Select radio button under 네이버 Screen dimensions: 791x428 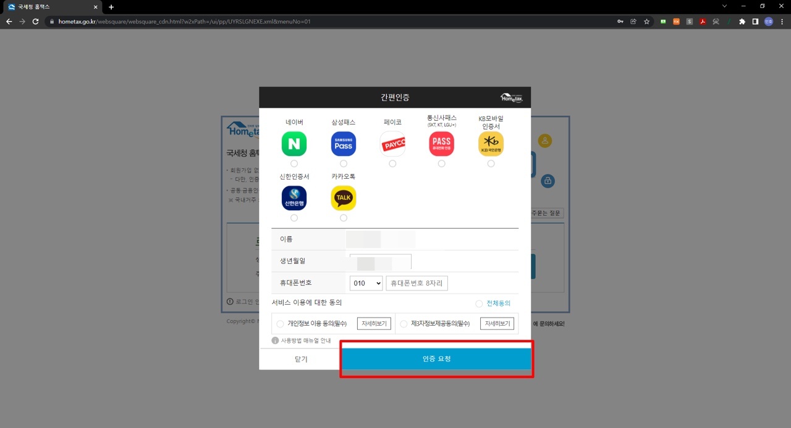(x=294, y=163)
